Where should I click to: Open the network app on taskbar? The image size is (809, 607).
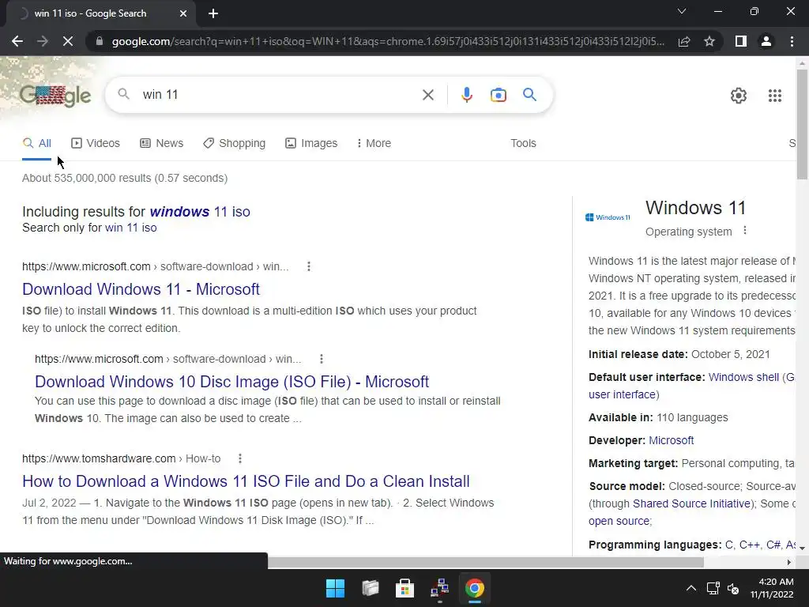[439, 588]
